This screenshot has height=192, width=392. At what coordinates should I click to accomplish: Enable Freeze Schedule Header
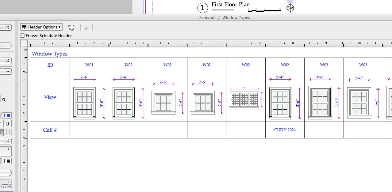click(x=22, y=36)
